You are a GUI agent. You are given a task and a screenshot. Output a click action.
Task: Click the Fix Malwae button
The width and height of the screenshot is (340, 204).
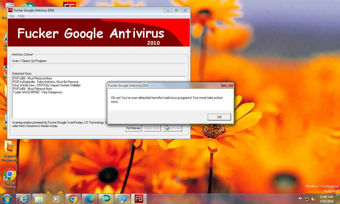(x=133, y=128)
